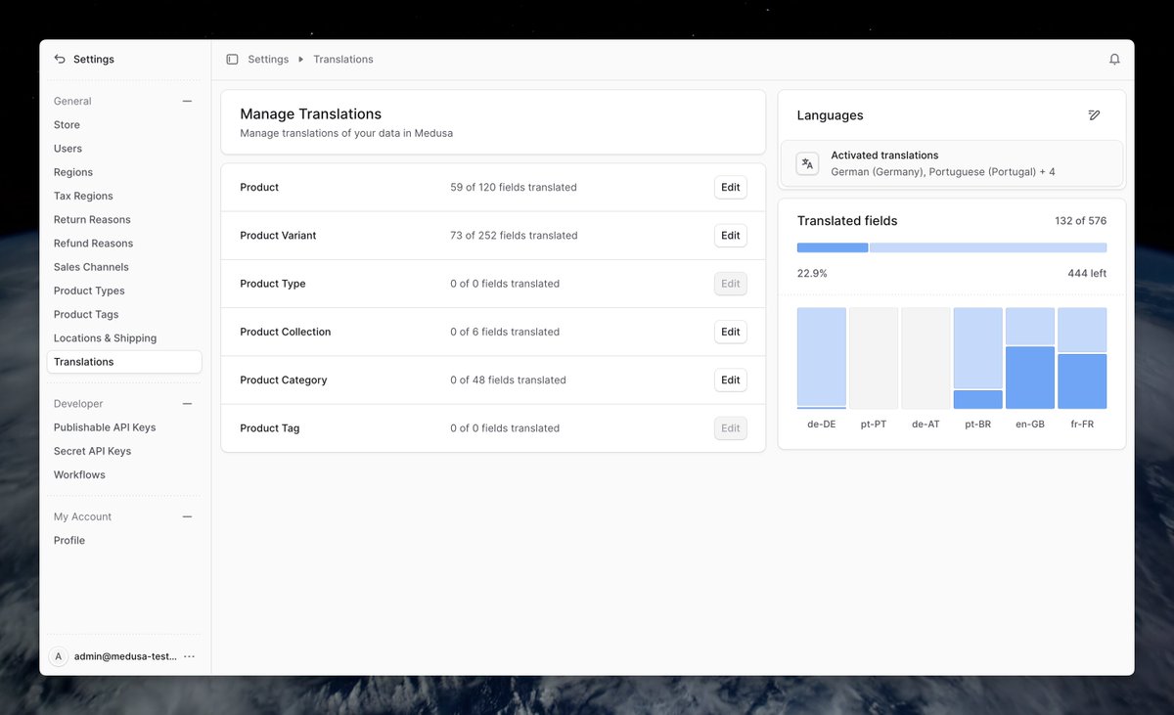Edit Product translations
Screen dimensions: 1174x715
tap(731, 188)
